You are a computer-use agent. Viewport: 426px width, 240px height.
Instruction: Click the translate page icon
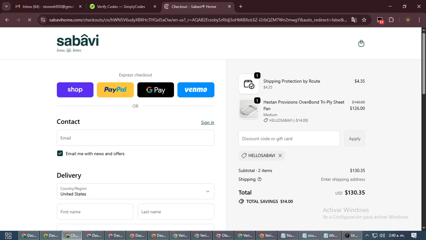click(354, 20)
